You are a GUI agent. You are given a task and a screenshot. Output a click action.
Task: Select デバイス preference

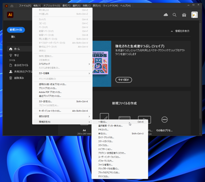click(120, 177)
